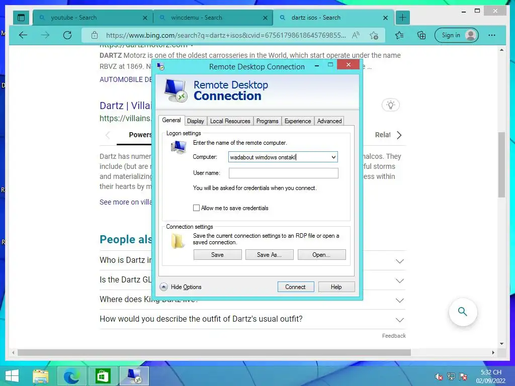Select the General tab
The image size is (515, 386).
pyautogui.click(x=171, y=121)
